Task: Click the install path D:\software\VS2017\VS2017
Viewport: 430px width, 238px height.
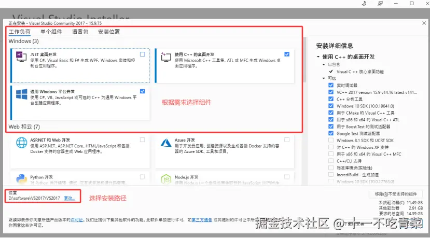Action: [34, 198]
